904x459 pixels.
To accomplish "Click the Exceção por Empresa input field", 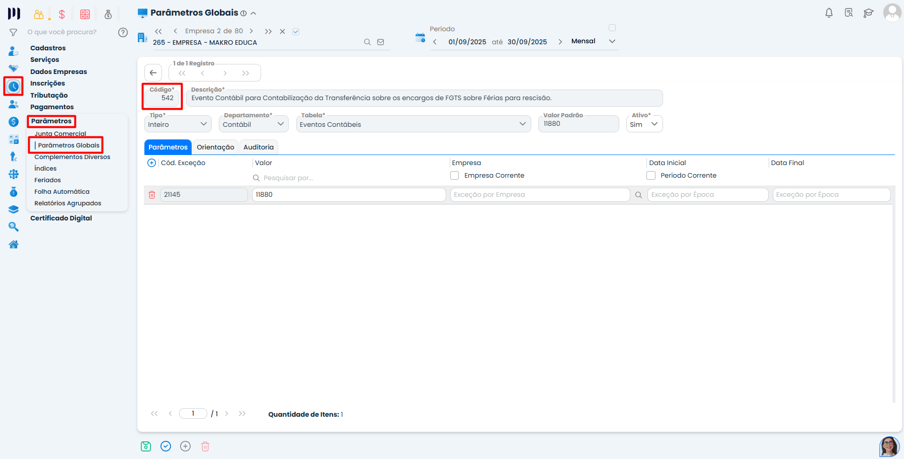I will (539, 195).
